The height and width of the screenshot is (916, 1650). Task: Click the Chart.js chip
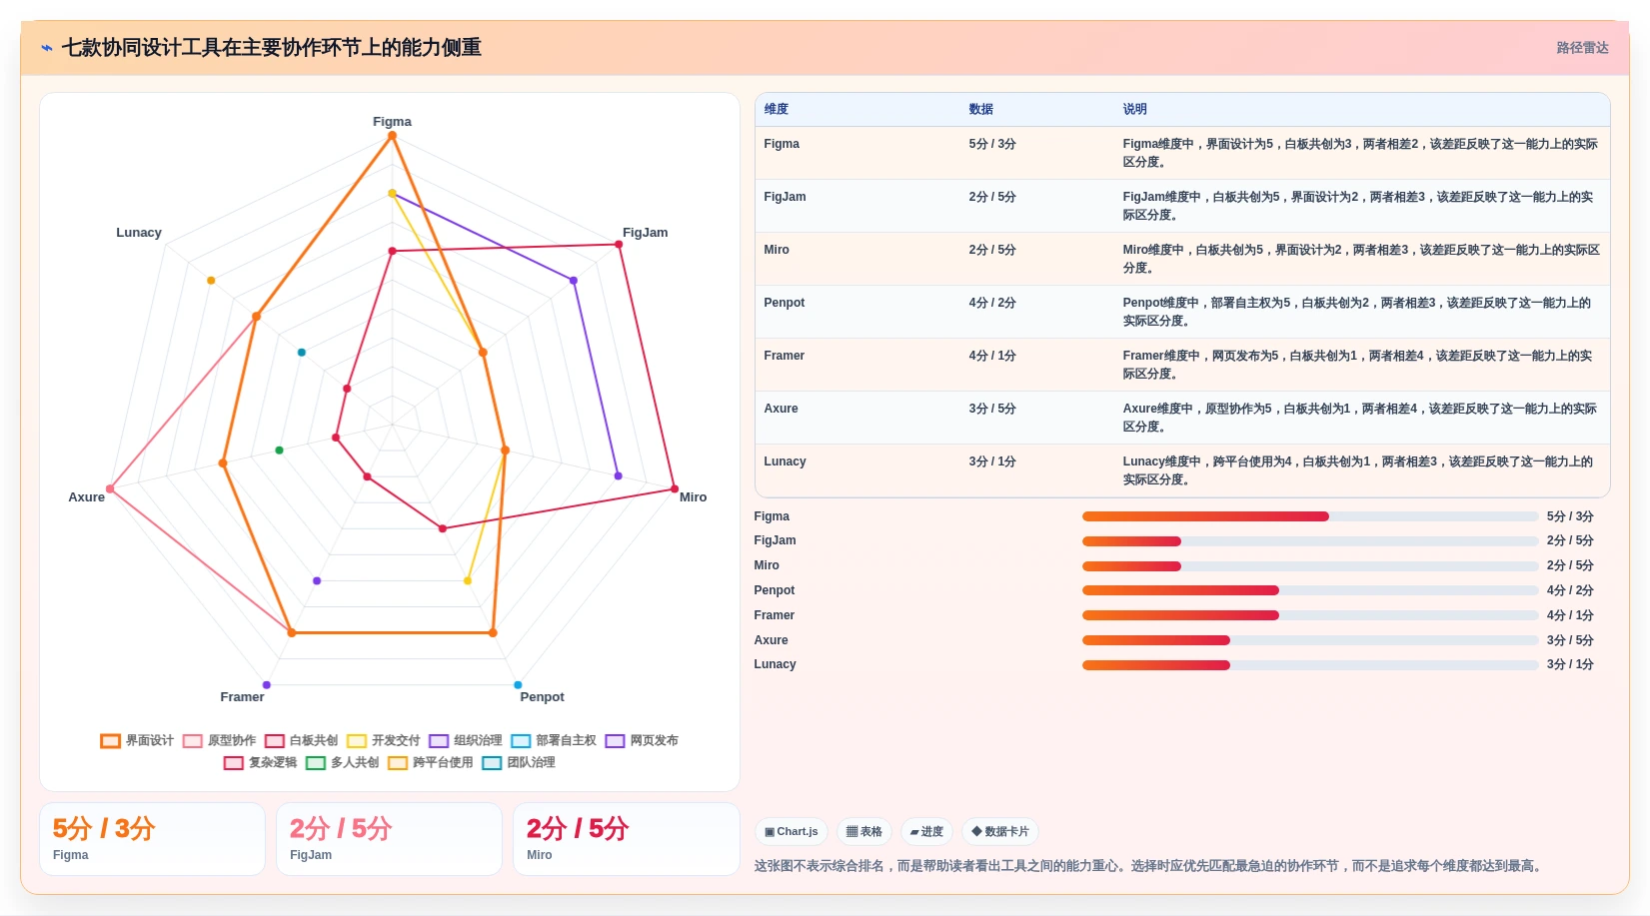[x=791, y=831]
